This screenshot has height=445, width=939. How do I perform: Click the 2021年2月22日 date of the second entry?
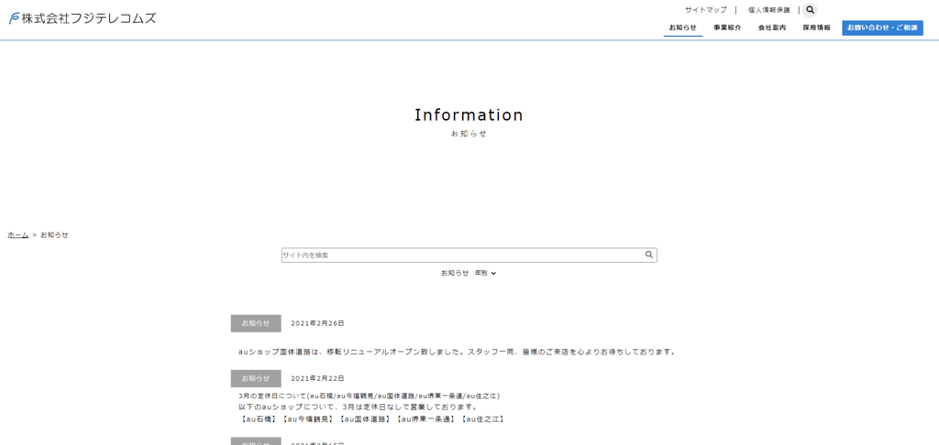pyautogui.click(x=317, y=378)
